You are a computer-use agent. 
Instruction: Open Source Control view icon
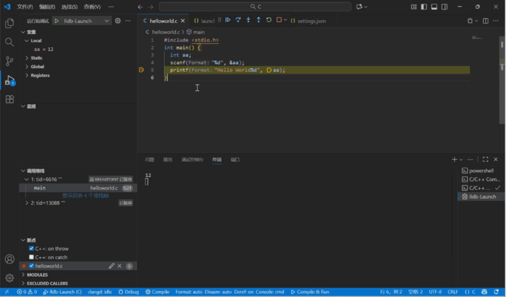[9, 61]
